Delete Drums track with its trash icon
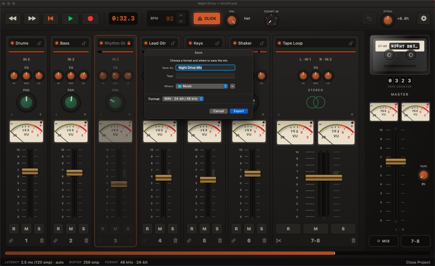The image size is (435, 266). click(x=42, y=241)
